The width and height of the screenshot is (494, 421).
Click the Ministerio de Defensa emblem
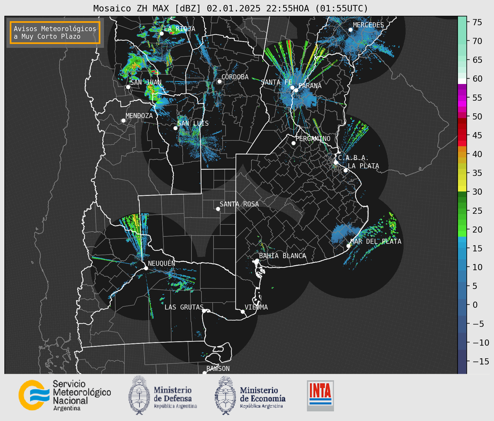click(139, 395)
